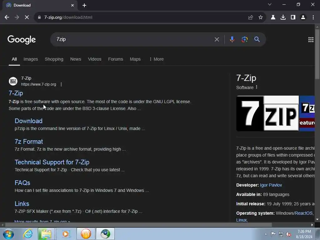Click the browser forward arrow

[x=17, y=17]
